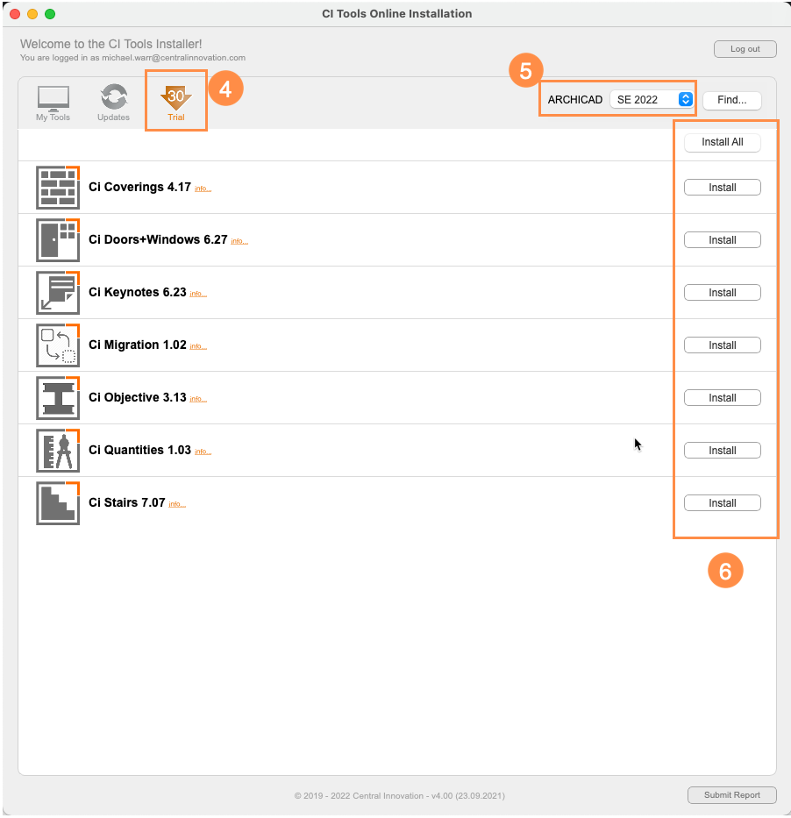The height and width of the screenshot is (818, 791).
Task: Open the My Tools tab
Action: tap(53, 103)
